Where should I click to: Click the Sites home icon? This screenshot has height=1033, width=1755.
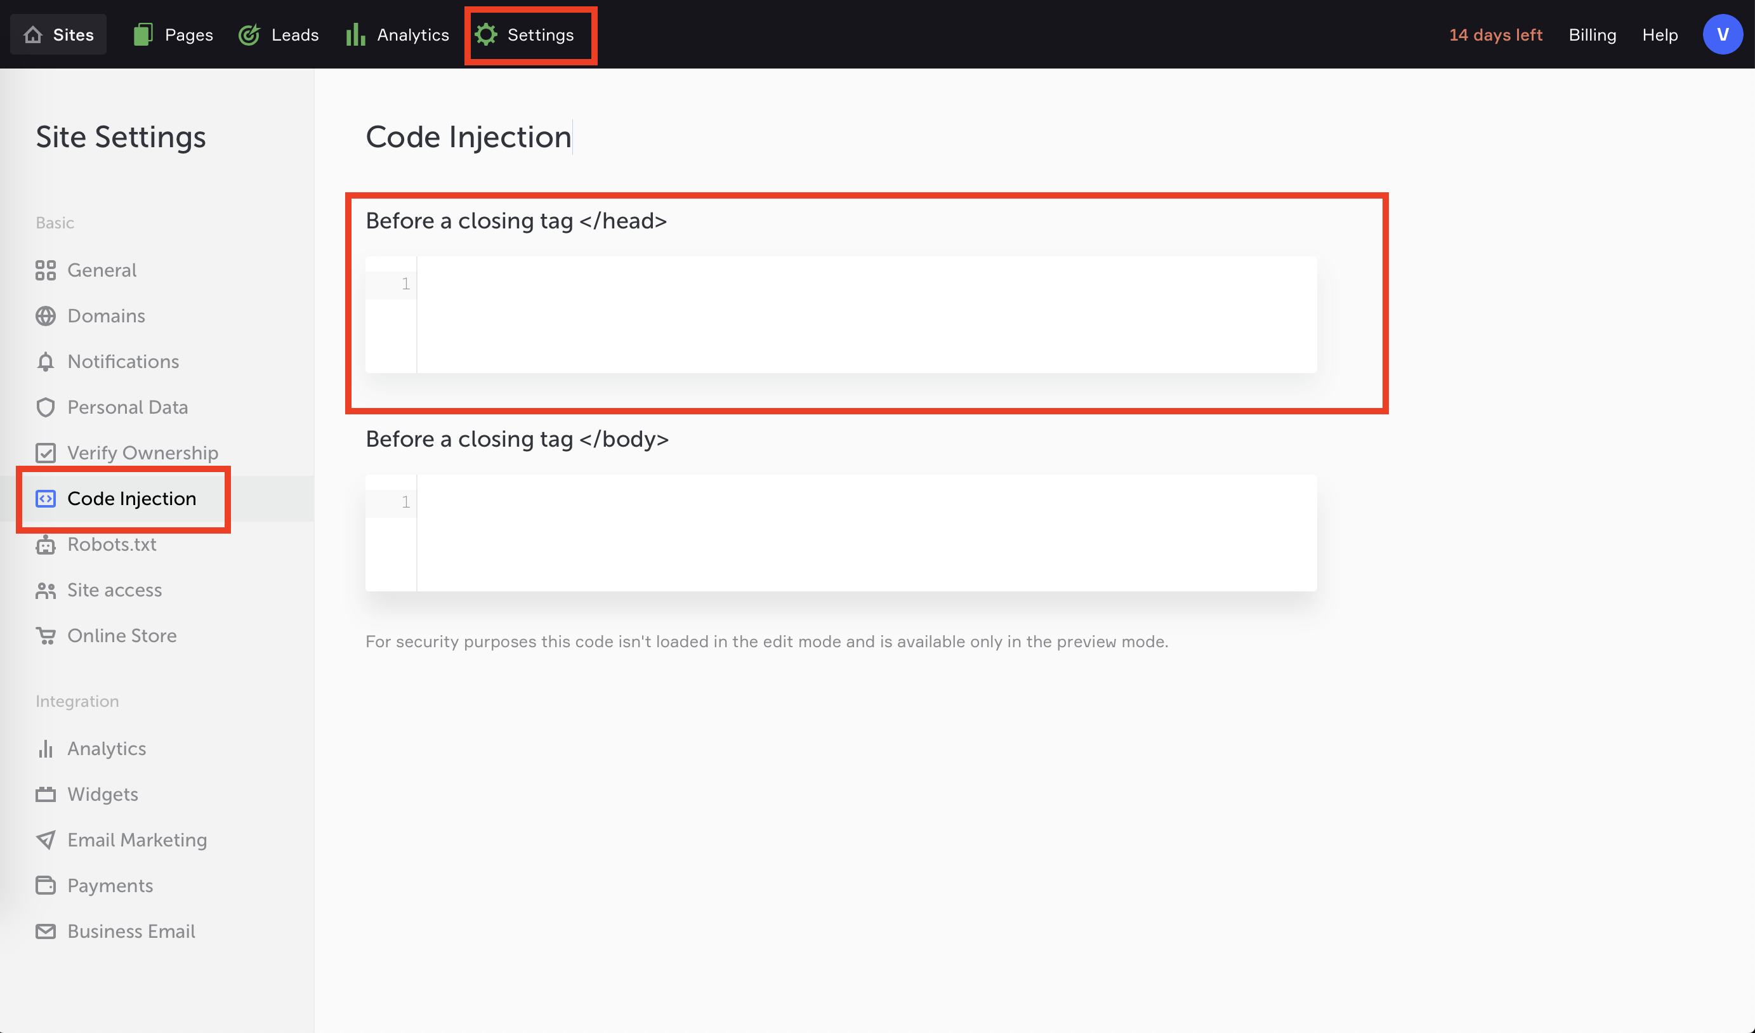pos(33,34)
